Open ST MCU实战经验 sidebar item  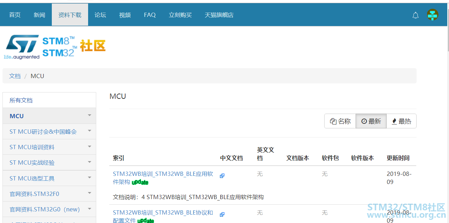49,163
